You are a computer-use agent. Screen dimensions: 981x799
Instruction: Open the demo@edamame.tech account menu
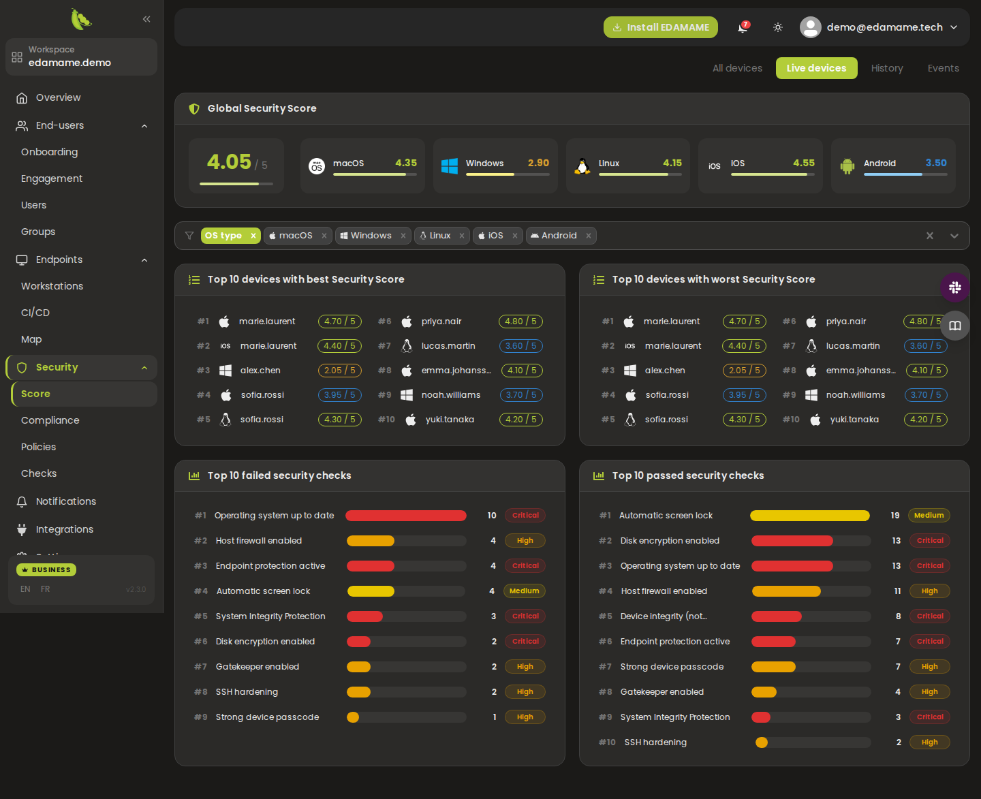(x=879, y=27)
